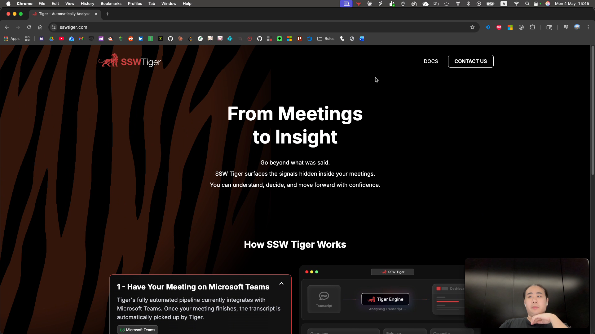Image resolution: width=595 pixels, height=334 pixels.
Task: Open the media controls icon
Action: point(566,27)
